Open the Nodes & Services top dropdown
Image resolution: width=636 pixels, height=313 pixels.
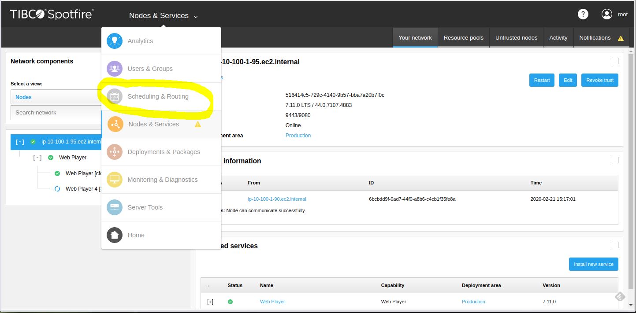point(164,16)
